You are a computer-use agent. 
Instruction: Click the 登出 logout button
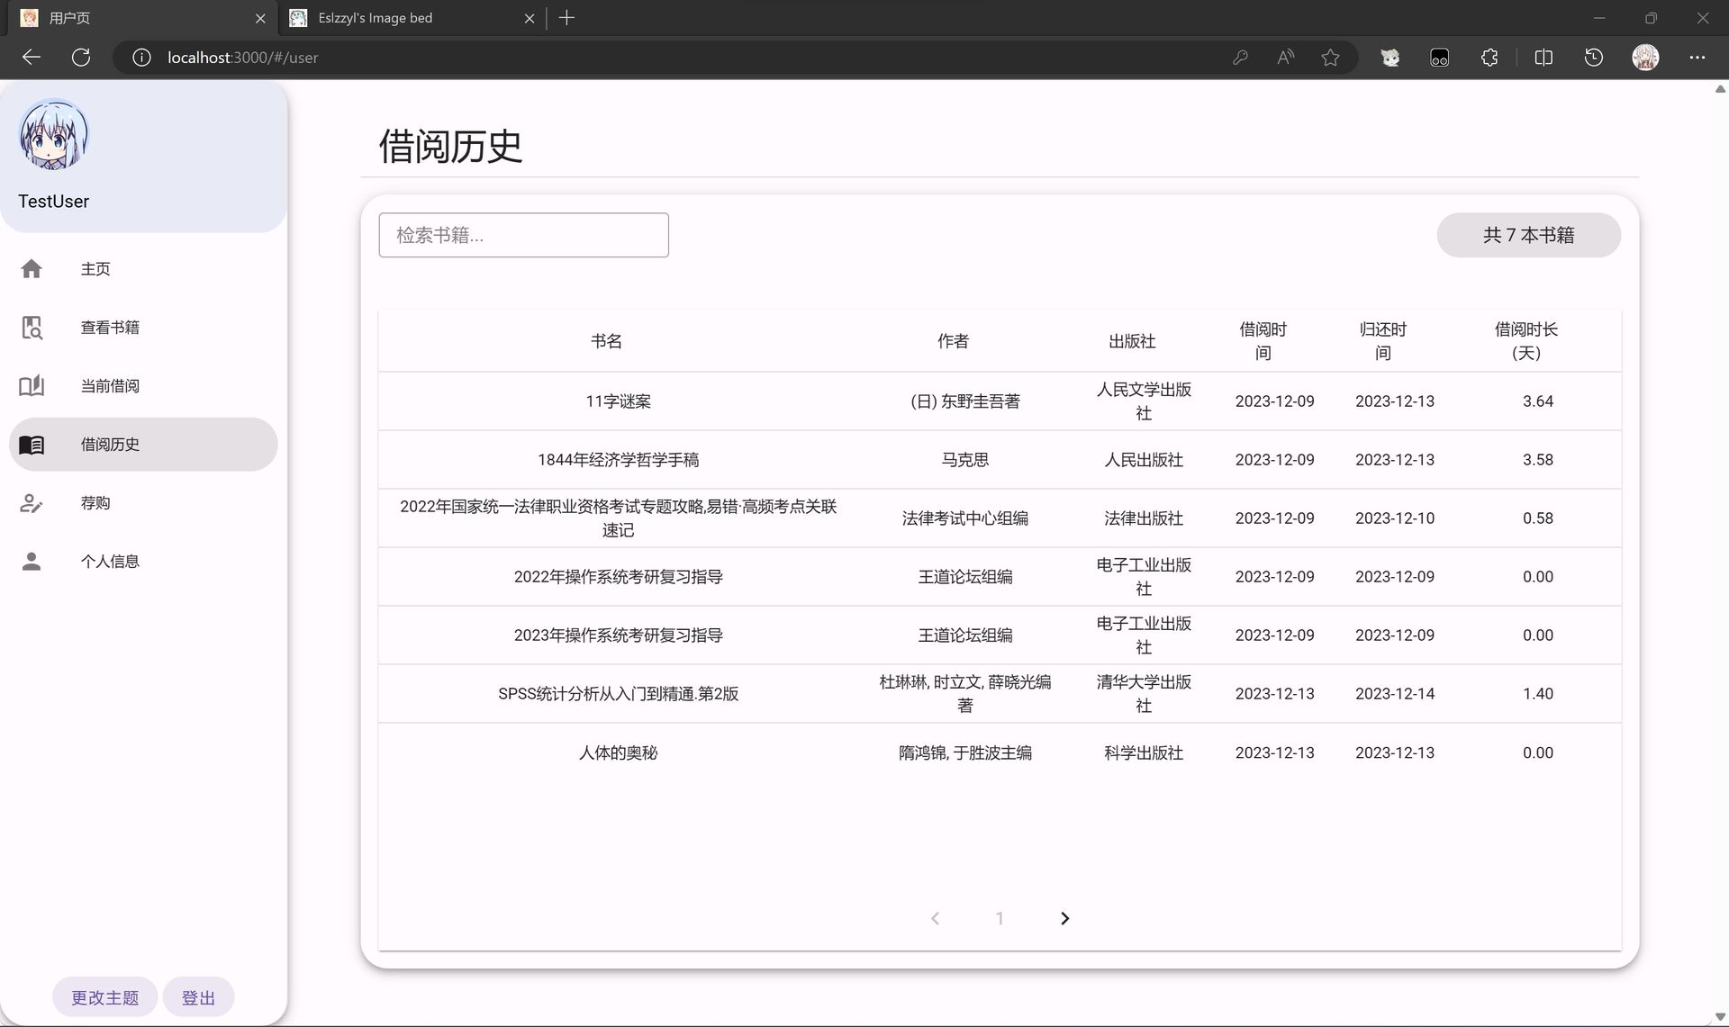(198, 996)
